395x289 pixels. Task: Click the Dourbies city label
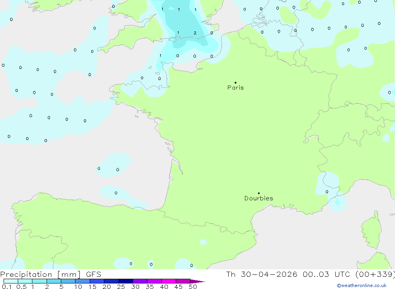259,198
